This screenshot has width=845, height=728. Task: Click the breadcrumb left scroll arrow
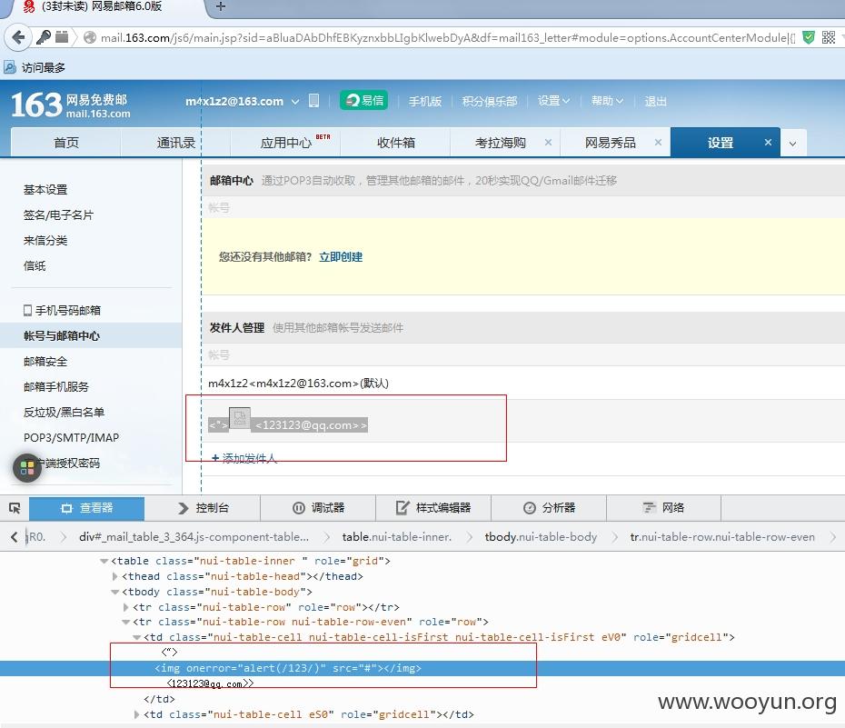pos(14,537)
